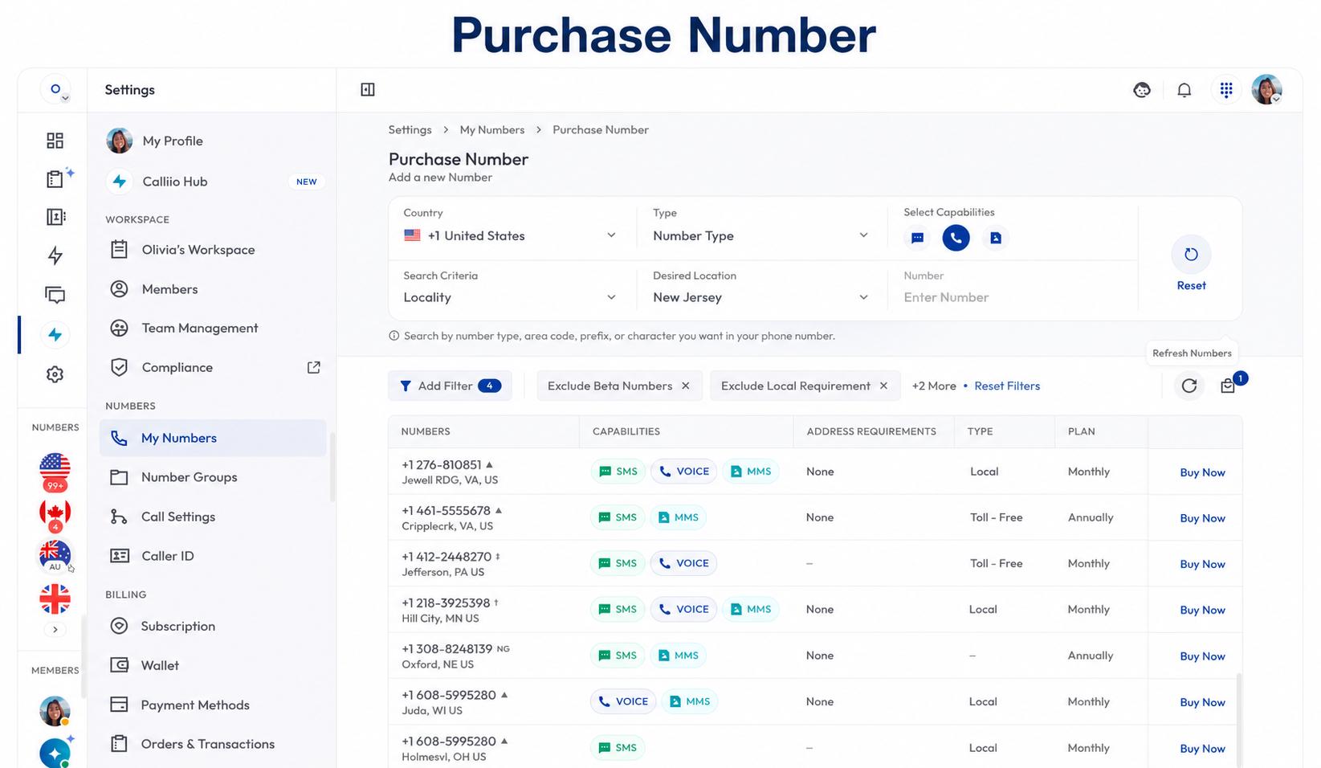This screenshot has height=768, width=1321.
Task: Select Number Groups in sidebar
Action: 213,477
